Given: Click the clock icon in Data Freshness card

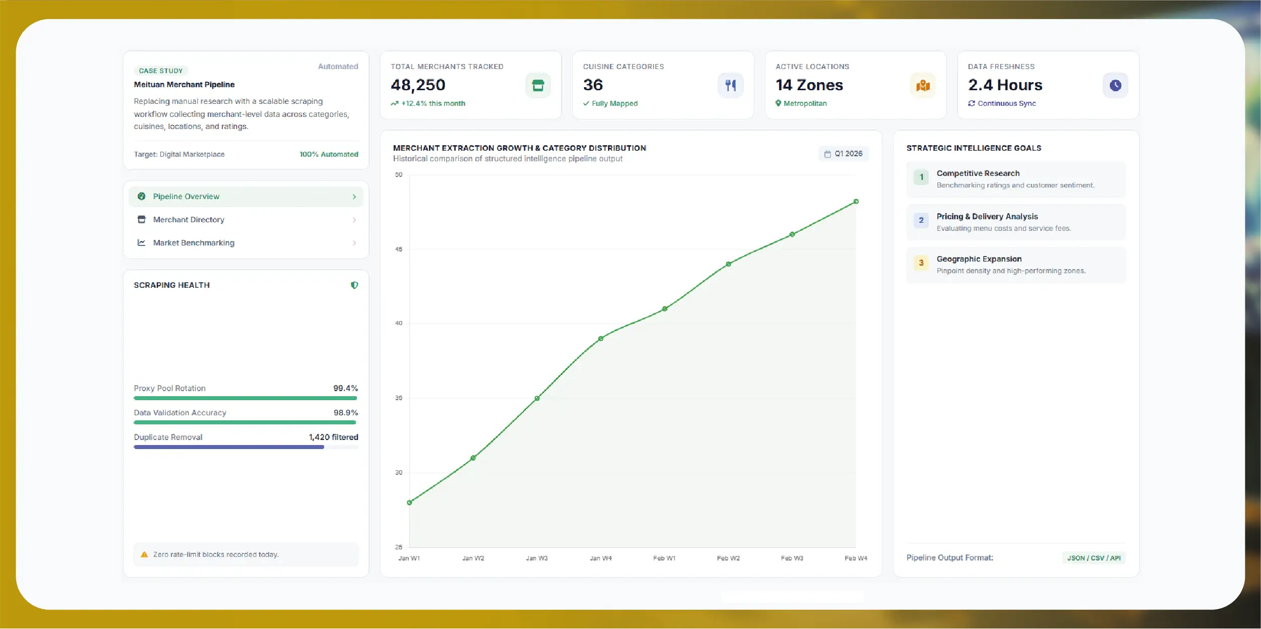Looking at the screenshot, I should tap(1115, 85).
